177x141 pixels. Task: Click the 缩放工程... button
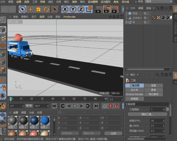147,114
